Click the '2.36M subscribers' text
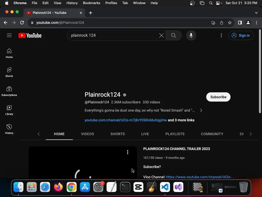Image resolution: width=262 pixels, height=197 pixels. (126, 102)
